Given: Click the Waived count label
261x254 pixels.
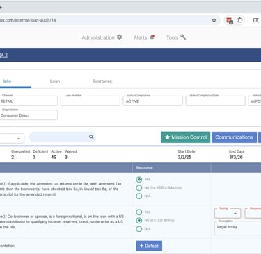Looking at the screenshot, I should [x=71, y=151].
